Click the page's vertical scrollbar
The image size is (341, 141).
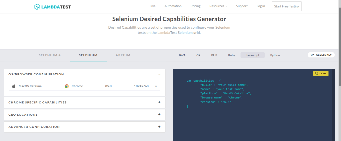click(x=340, y=47)
